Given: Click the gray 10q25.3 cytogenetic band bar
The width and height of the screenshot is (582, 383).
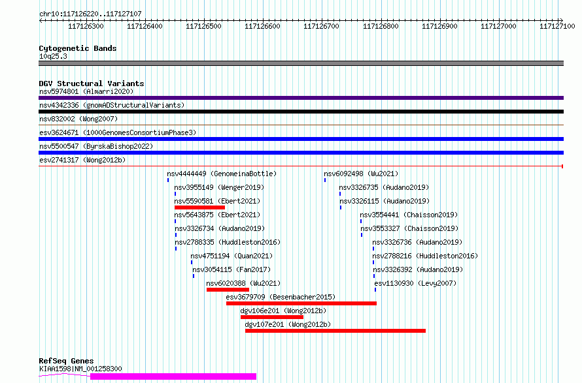Looking at the screenshot, I should [x=301, y=63].
